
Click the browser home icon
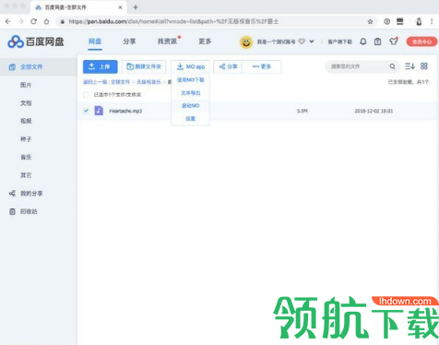point(46,21)
